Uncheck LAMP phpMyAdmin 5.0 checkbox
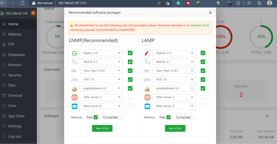Image resolution: width=277 pixels, height=144 pixels. (x=203, y=88)
